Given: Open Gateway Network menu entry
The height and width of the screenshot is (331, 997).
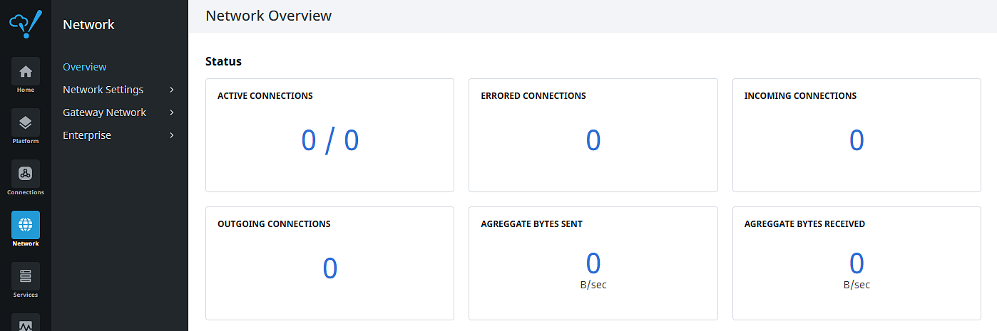Looking at the screenshot, I should coord(105,112).
